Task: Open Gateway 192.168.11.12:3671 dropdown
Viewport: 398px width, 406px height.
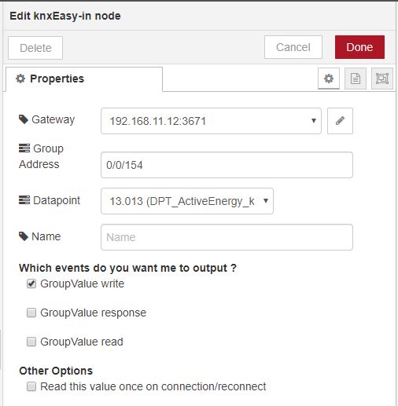Action: pos(211,121)
